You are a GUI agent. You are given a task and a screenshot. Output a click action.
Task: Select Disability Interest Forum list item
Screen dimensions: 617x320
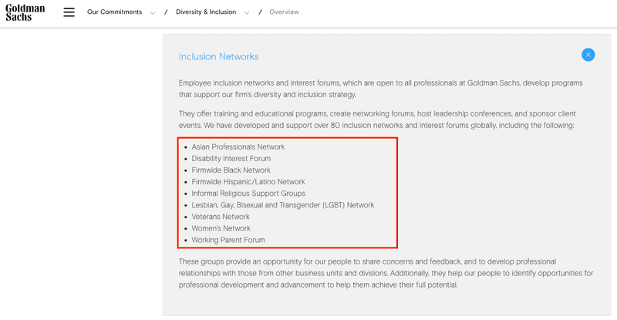231,159
